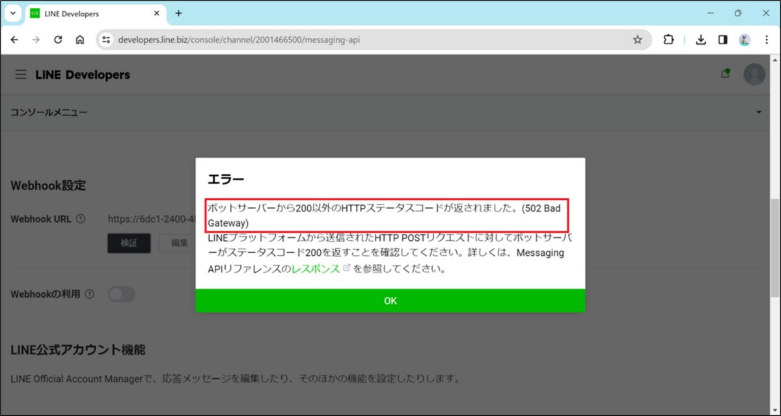Open the user profile avatar menu
Viewport: 781px width, 416px height.
pos(754,74)
